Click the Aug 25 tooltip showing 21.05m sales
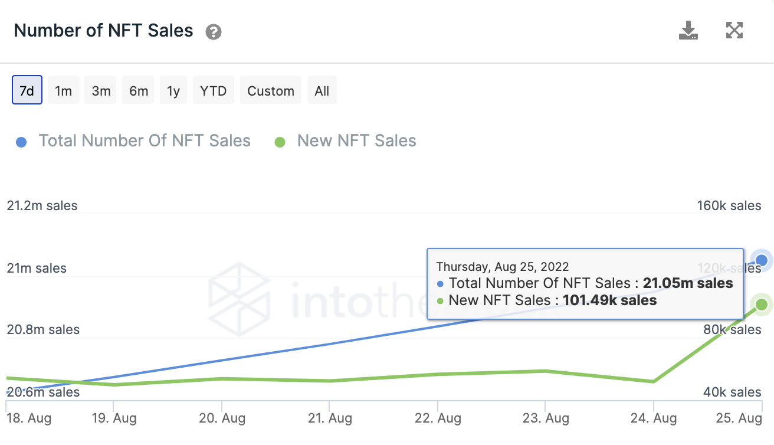 (585, 284)
